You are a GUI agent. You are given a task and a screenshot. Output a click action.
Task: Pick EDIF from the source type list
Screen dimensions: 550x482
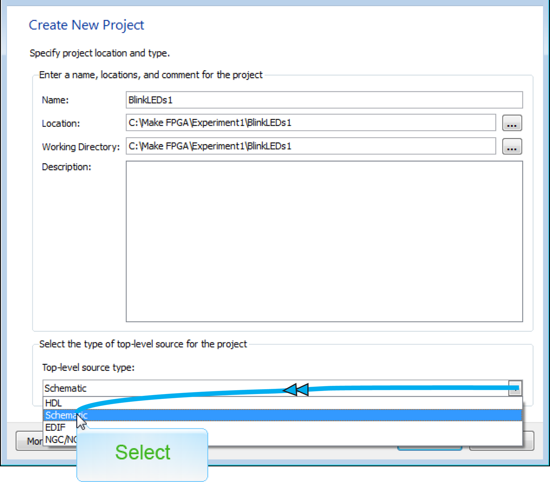point(282,427)
